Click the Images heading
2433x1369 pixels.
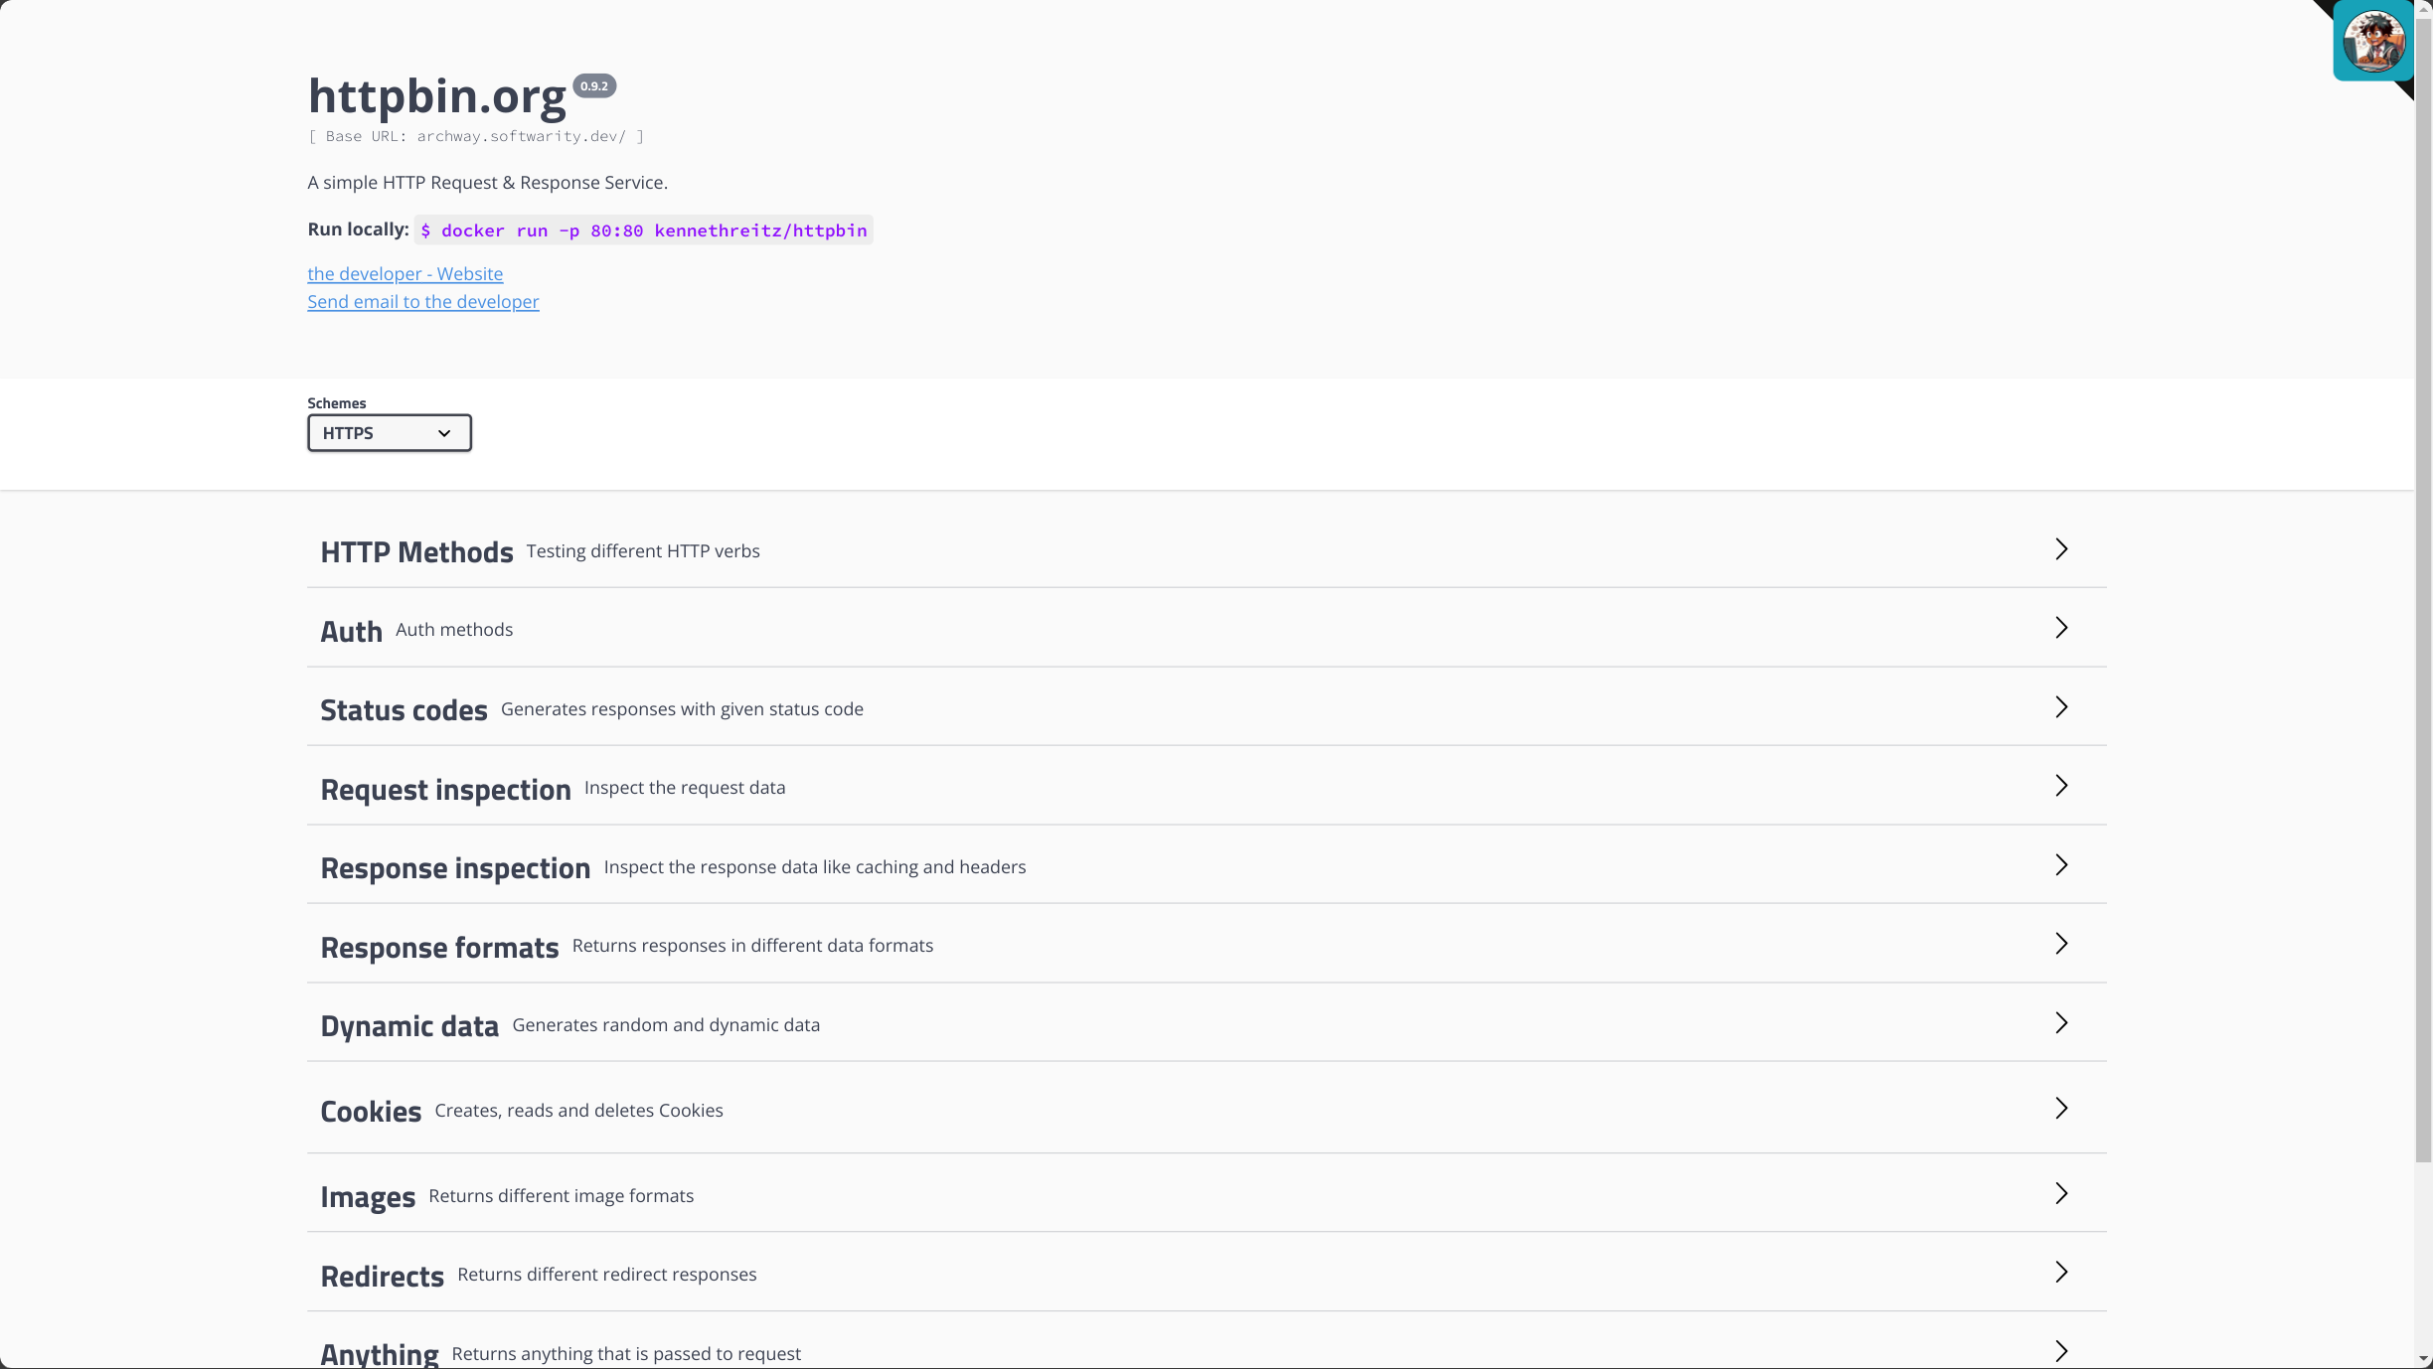368,1197
